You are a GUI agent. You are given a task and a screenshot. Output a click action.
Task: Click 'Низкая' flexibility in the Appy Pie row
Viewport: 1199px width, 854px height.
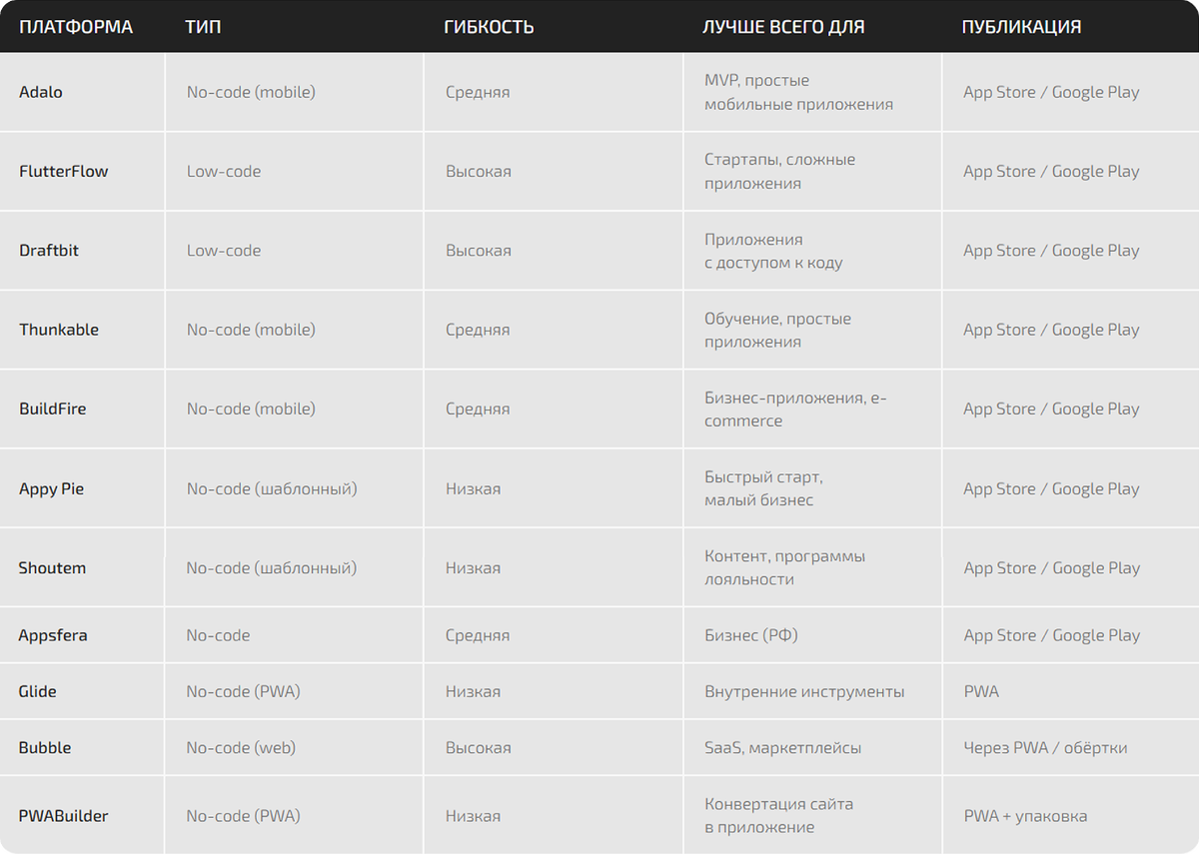(x=474, y=489)
